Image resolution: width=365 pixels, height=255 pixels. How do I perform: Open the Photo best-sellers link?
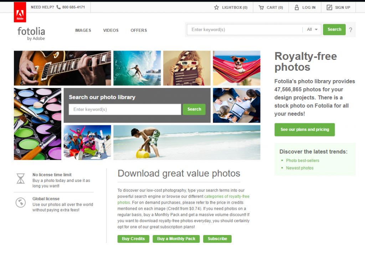(x=303, y=161)
